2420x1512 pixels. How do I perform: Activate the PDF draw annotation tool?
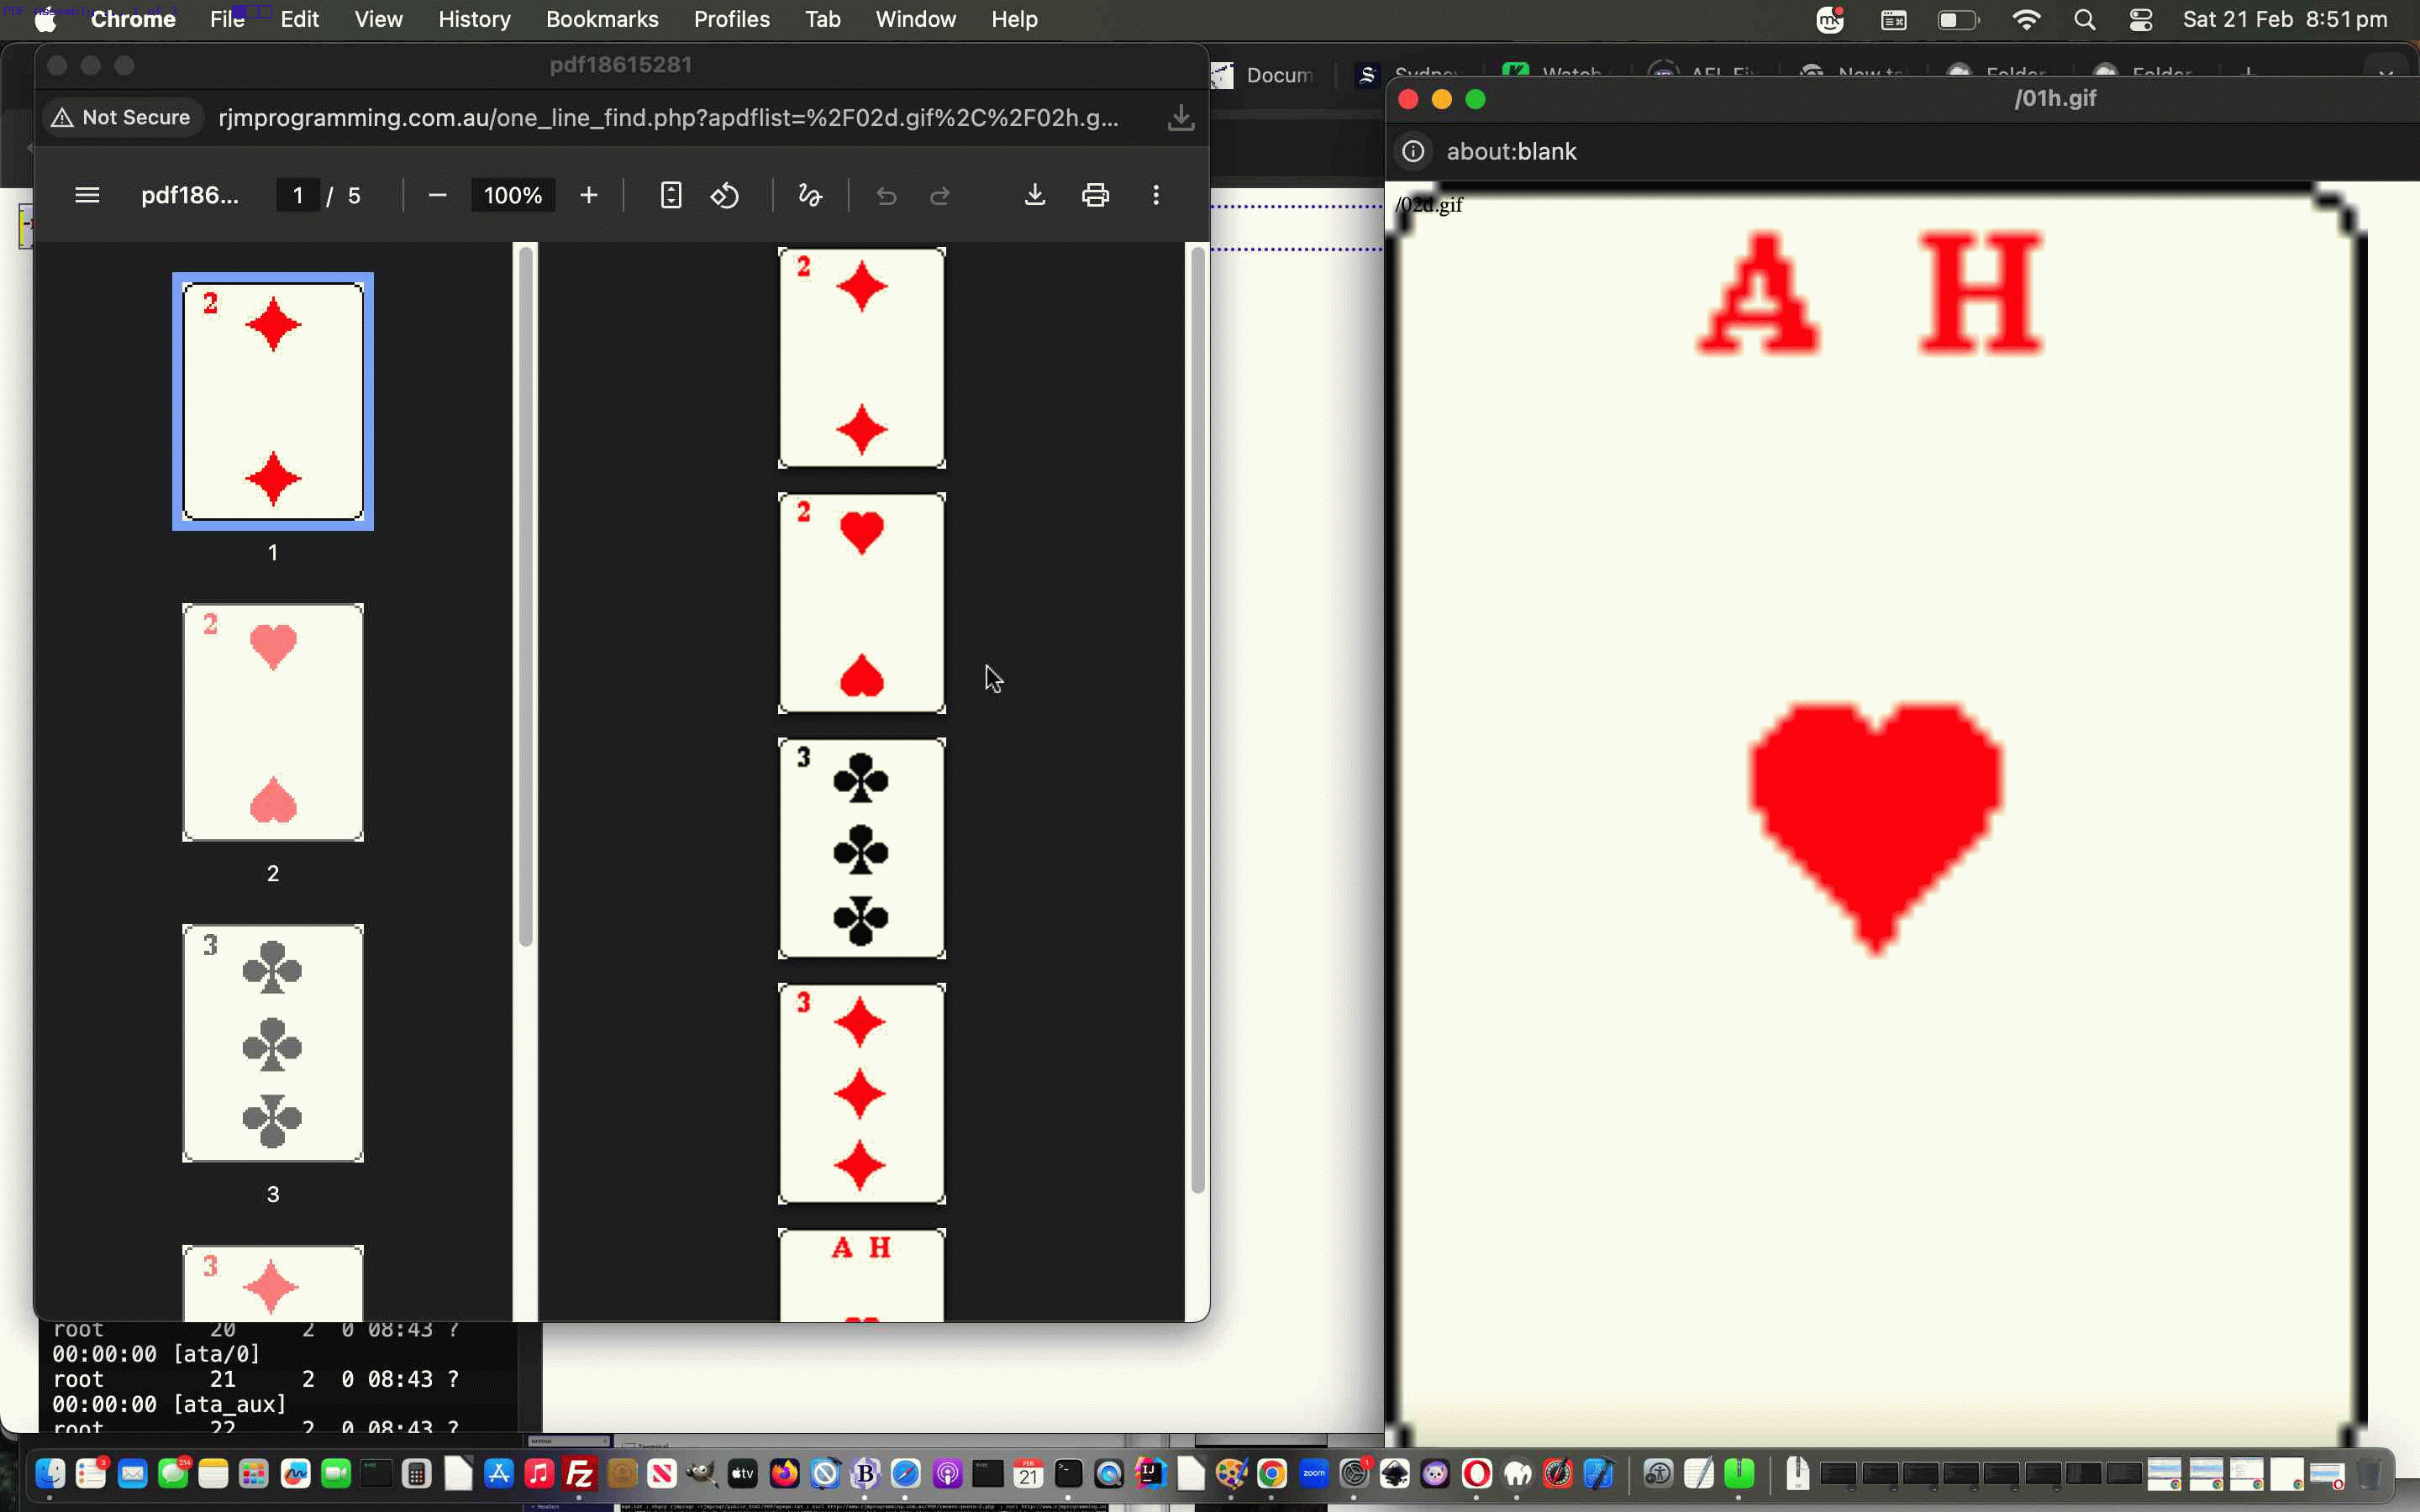click(x=810, y=195)
